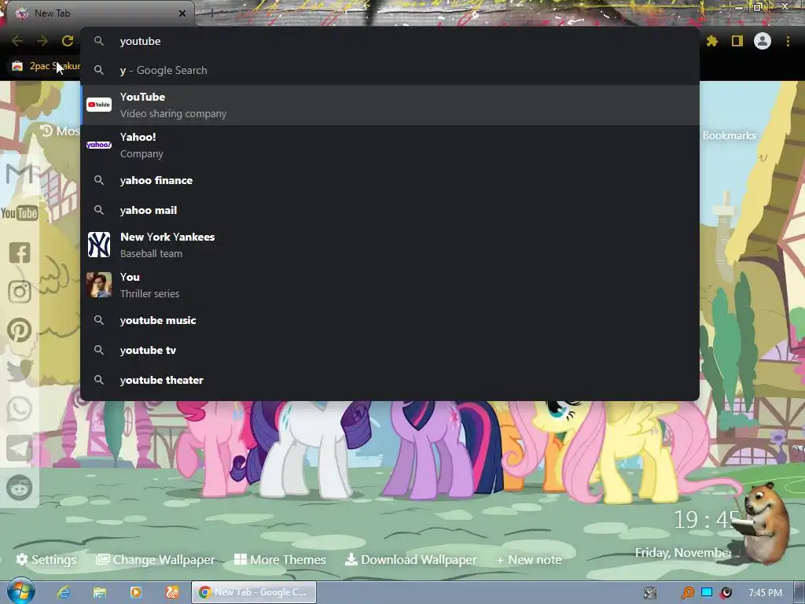This screenshot has width=805, height=604.
Task: Open WhatsApp sidebar shortcut
Action: click(20, 409)
